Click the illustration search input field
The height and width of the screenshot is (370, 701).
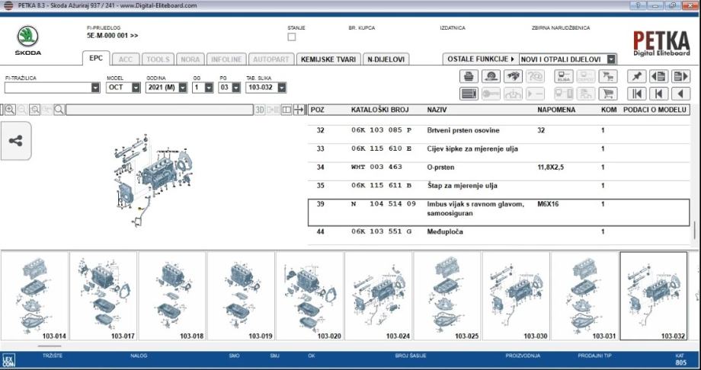(159, 110)
